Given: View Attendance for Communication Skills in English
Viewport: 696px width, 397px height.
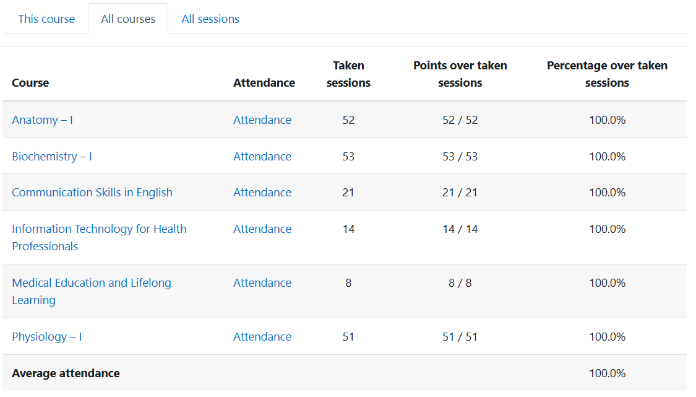Looking at the screenshot, I should pos(262,193).
